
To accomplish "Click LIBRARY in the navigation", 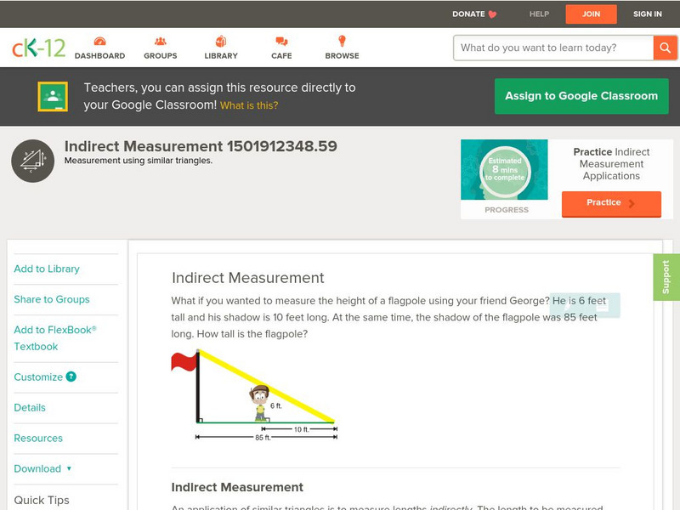I will pos(221,56).
